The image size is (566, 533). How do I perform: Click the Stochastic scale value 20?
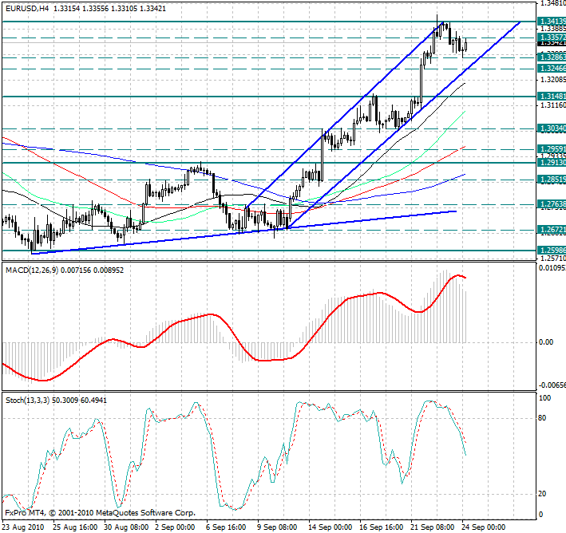(542, 494)
